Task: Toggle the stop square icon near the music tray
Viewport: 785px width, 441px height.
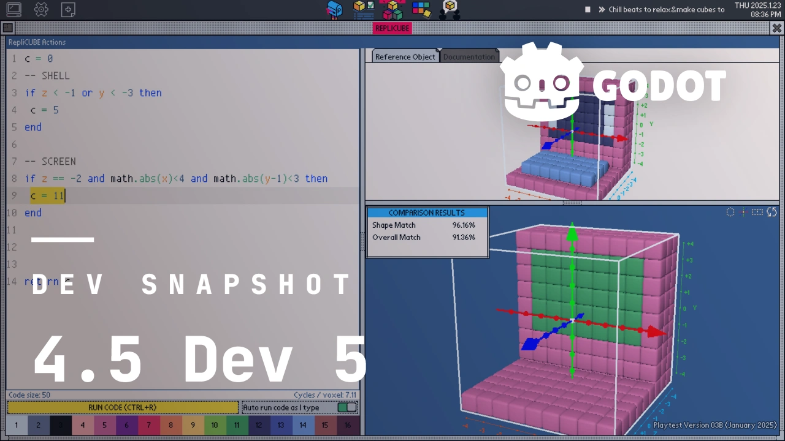Action: 587,9
